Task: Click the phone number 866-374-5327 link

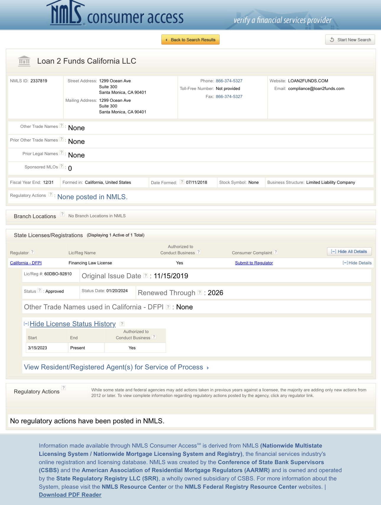Action: coord(229,81)
